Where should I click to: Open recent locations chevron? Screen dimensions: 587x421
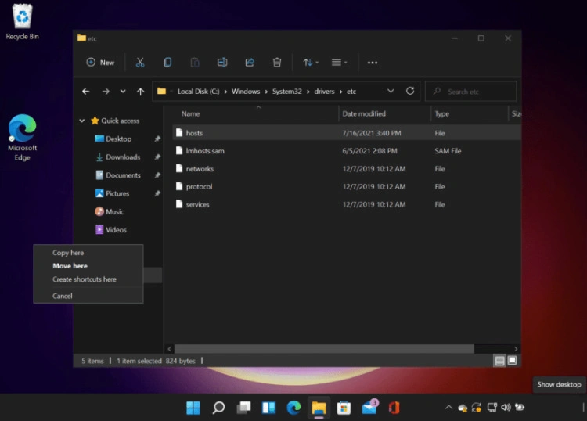123,92
